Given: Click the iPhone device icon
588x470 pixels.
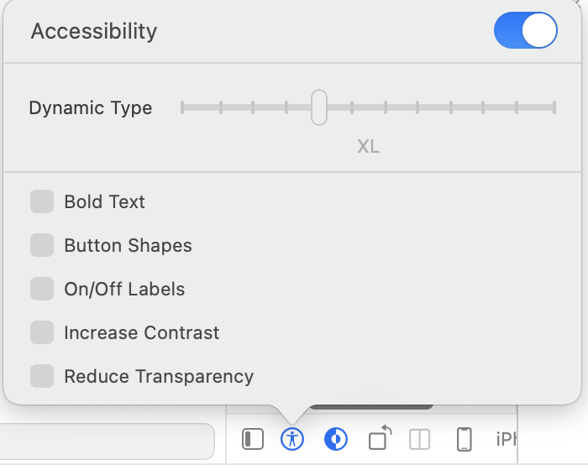Looking at the screenshot, I should click(465, 439).
